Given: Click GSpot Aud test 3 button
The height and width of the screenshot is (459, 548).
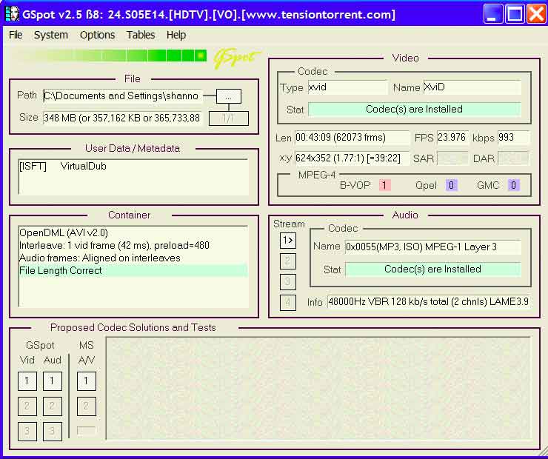Looking at the screenshot, I should 53,432.
